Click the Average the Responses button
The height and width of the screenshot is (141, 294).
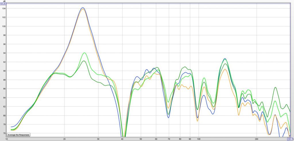[x=19, y=135]
